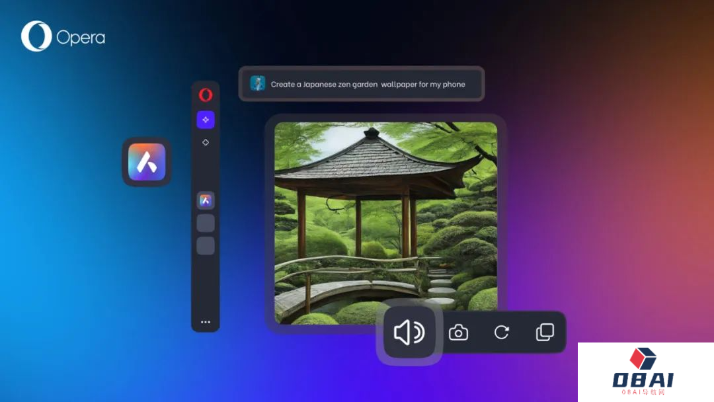
Task: Open the large floating Aria app icon
Action: tap(147, 162)
